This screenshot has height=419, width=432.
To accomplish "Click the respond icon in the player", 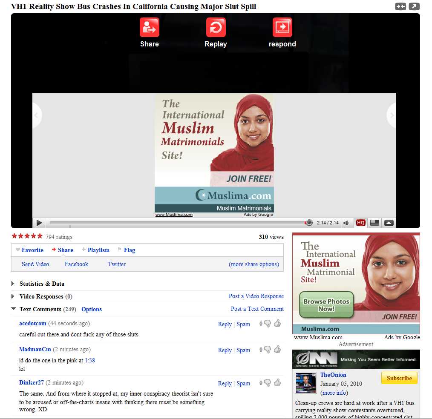I will 282,27.
